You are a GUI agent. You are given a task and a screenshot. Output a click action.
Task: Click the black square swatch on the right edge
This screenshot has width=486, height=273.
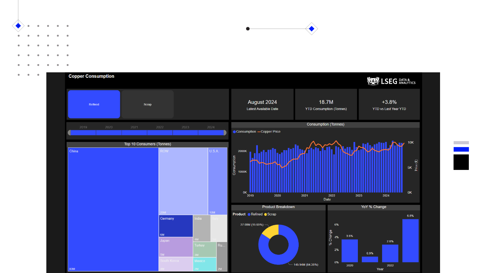click(x=461, y=162)
